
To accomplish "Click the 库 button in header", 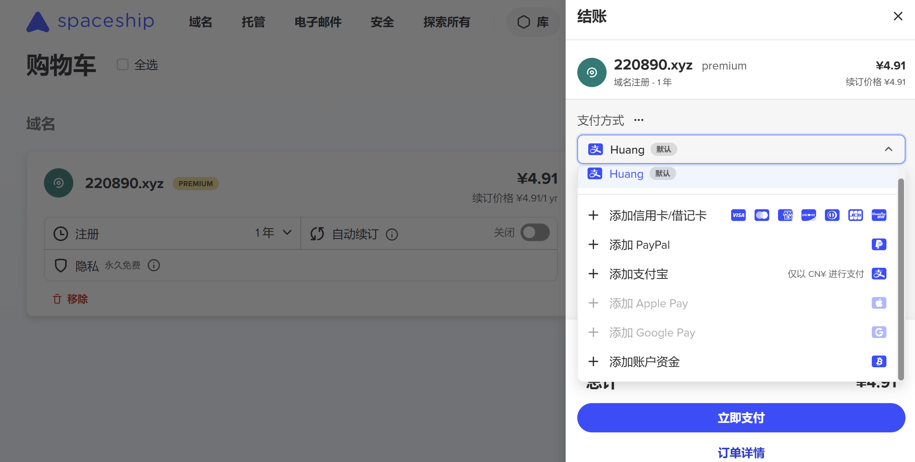I will pyautogui.click(x=533, y=22).
